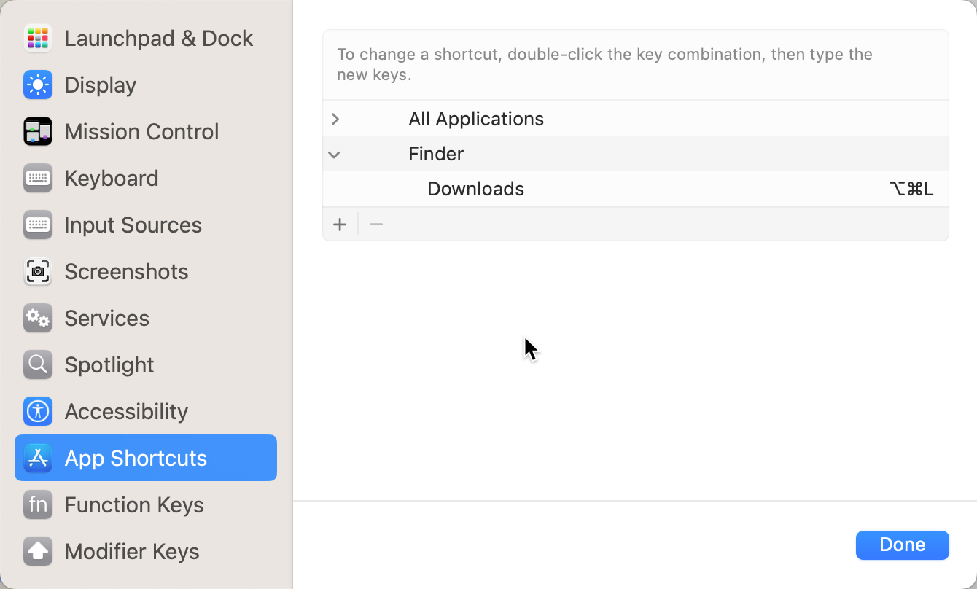Open the Accessibility icon
This screenshot has height=589, width=977.
tap(37, 411)
